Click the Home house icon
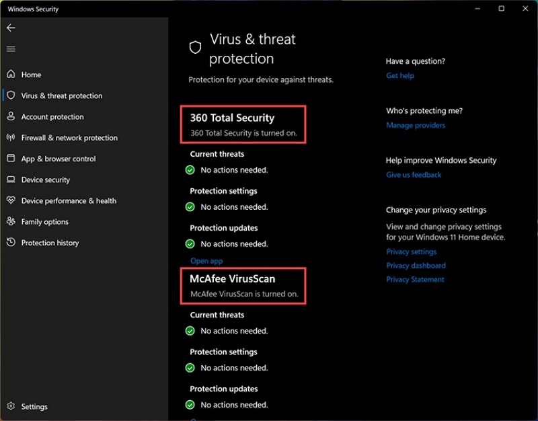Image resolution: width=538 pixels, height=421 pixels. [x=11, y=74]
